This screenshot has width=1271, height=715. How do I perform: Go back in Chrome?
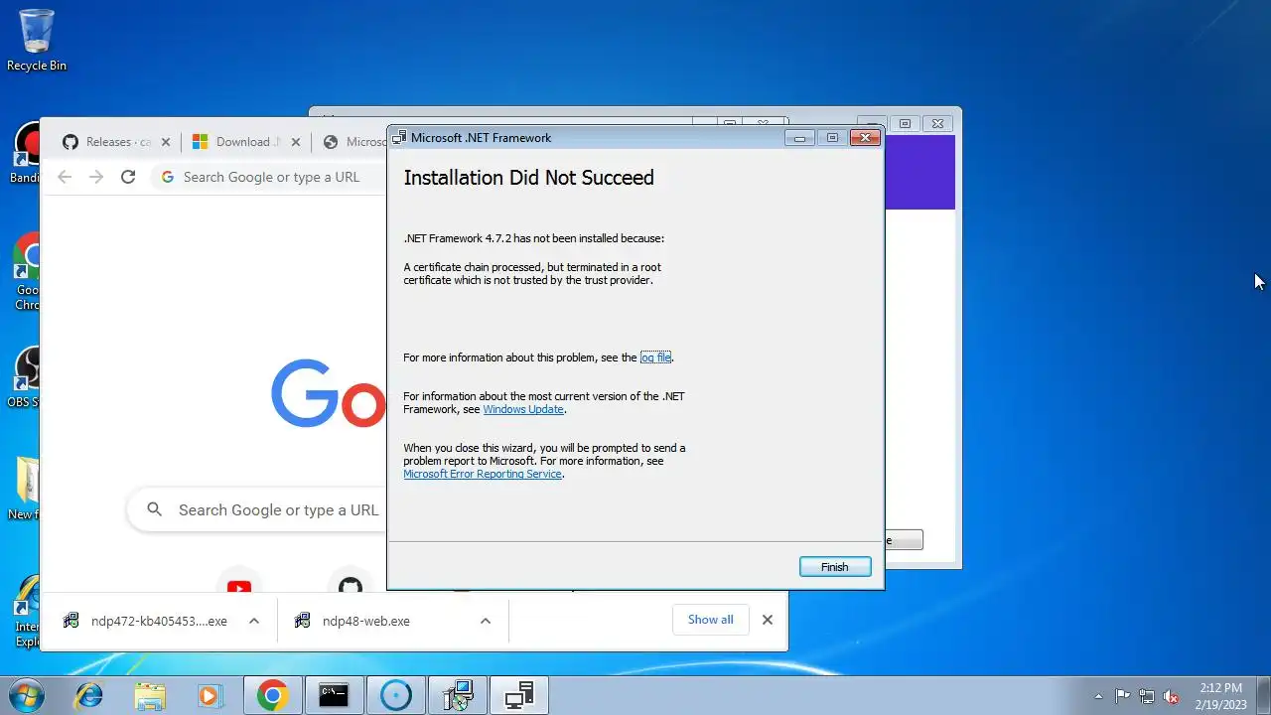(65, 177)
